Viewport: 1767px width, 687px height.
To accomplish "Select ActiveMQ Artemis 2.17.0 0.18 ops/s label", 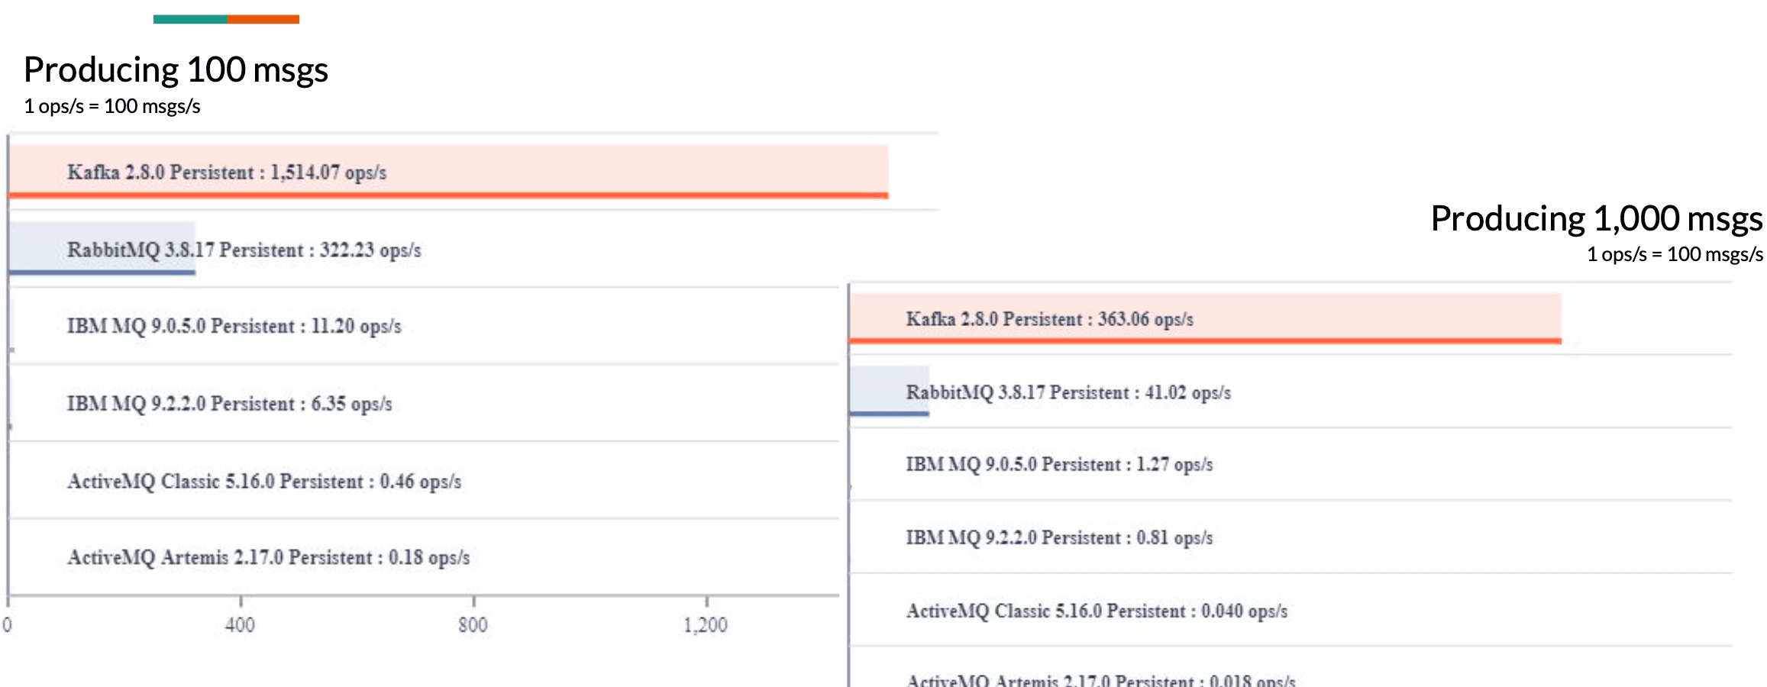I will click(x=268, y=557).
